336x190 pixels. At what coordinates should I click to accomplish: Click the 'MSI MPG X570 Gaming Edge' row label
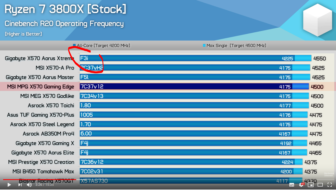click(x=41, y=87)
